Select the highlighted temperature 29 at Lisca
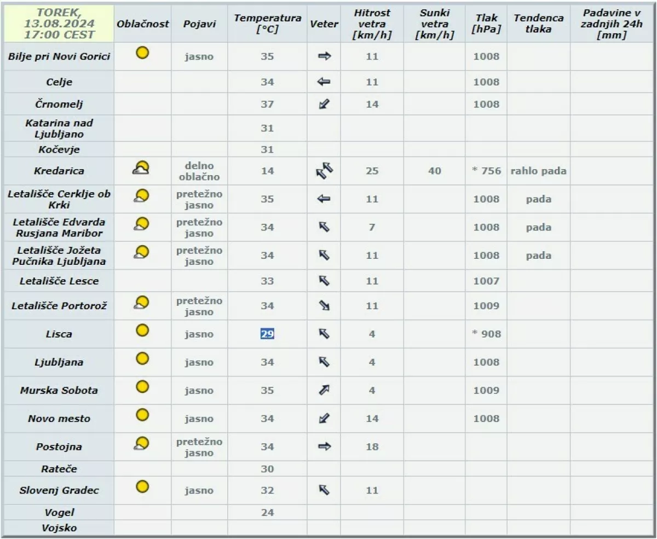The image size is (657, 539). point(267,334)
